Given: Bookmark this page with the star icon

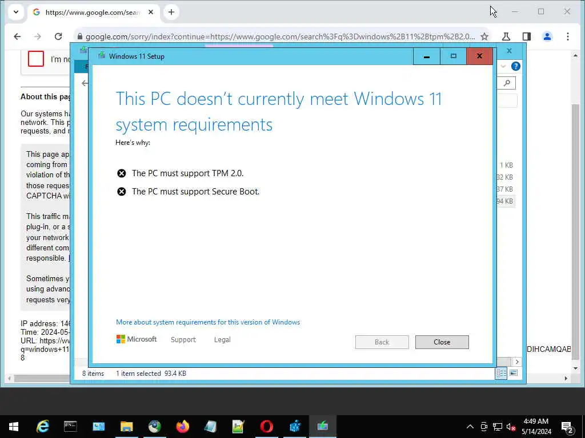Looking at the screenshot, I should click(x=484, y=36).
